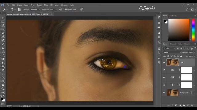
Task: Select the Pen tool
Action: tap(3, 70)
